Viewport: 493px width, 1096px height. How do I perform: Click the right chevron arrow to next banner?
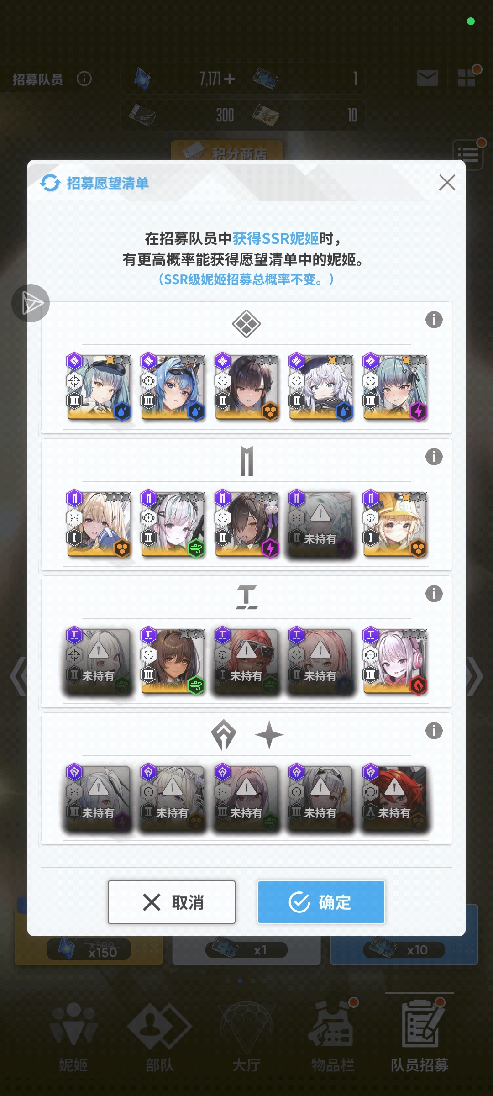475,676
